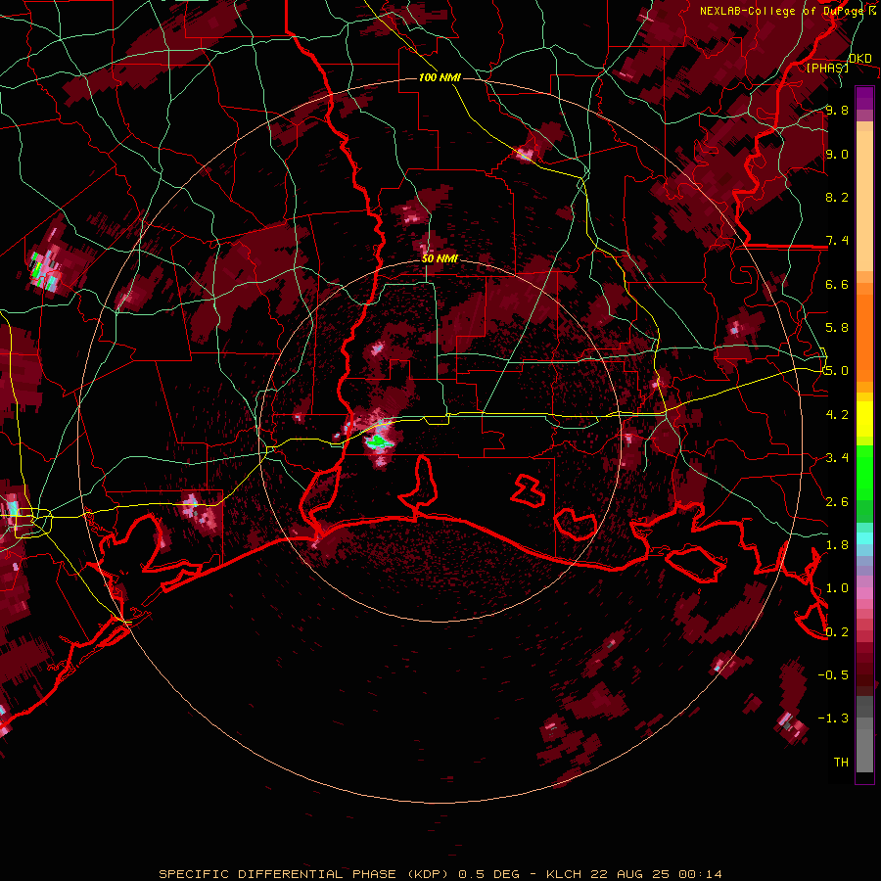Click the 100 NMI range ring label

click(440, 77)
